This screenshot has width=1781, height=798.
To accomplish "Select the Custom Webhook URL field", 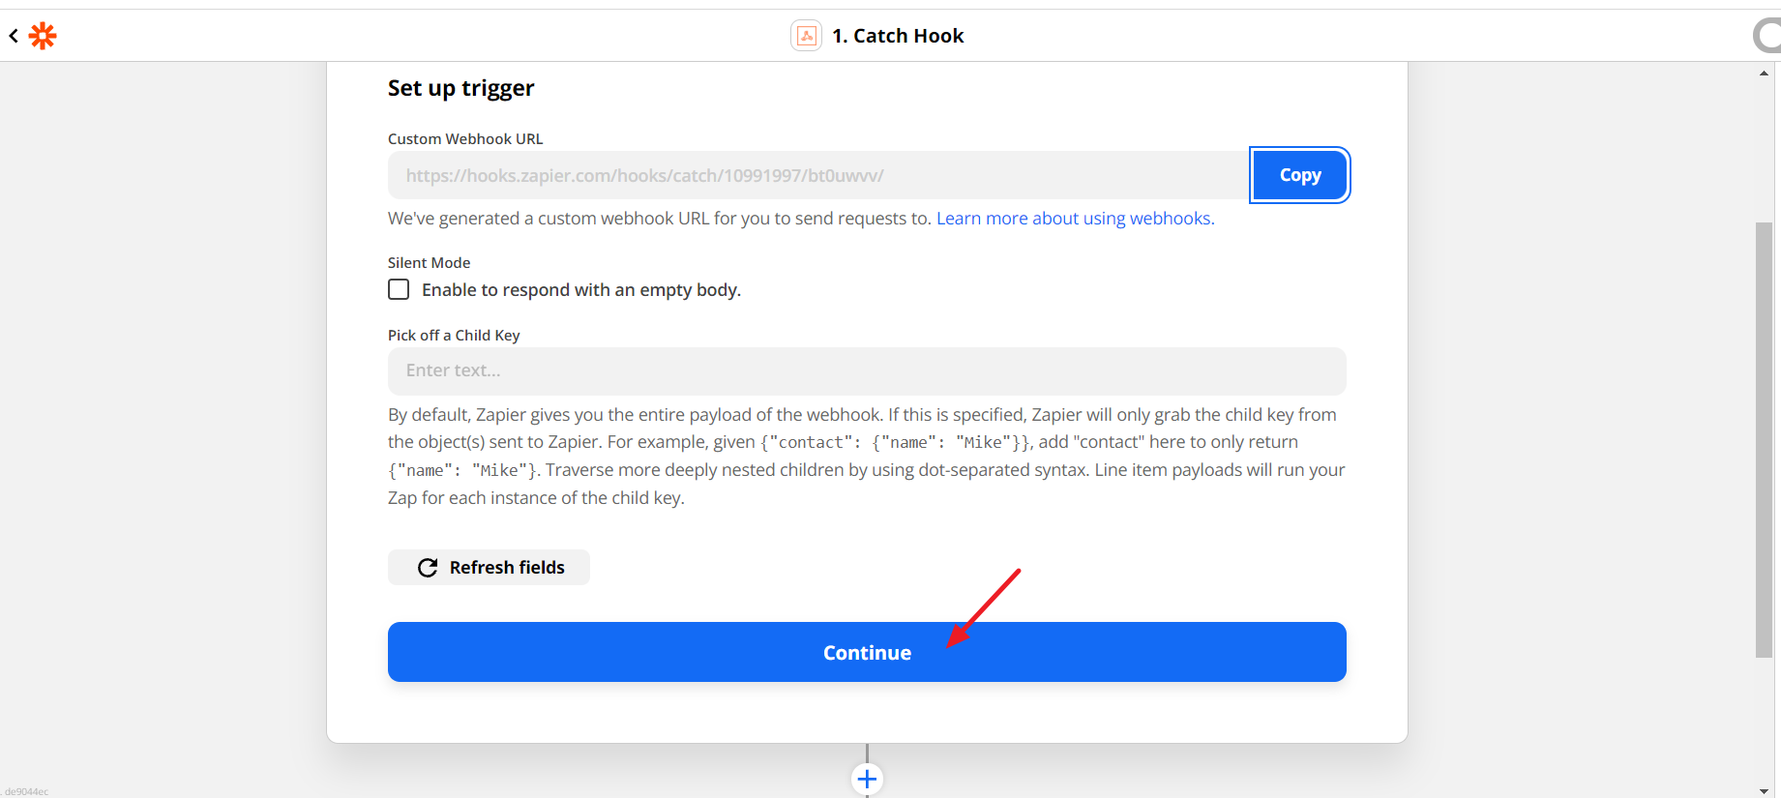I will [817, 175].
